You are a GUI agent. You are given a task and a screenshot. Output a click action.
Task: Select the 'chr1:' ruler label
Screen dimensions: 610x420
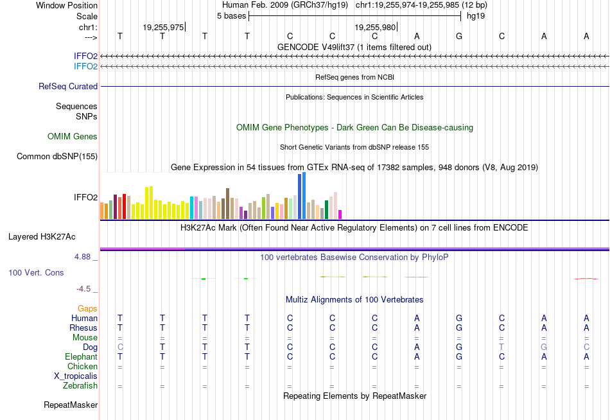(88, 27)
